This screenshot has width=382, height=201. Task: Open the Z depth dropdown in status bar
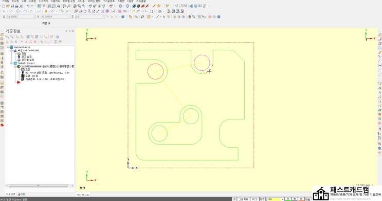(x=283, y=199)
